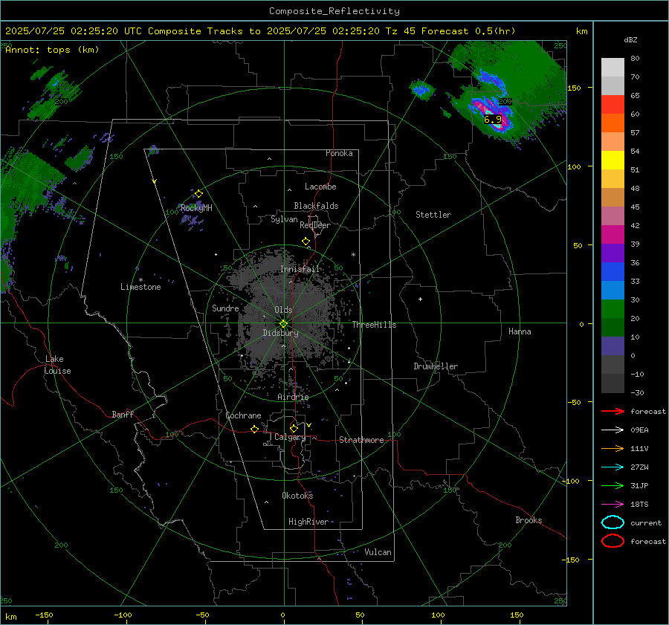Click the Ponoka city label
669x625 pixels.
(x=339, y=153)
